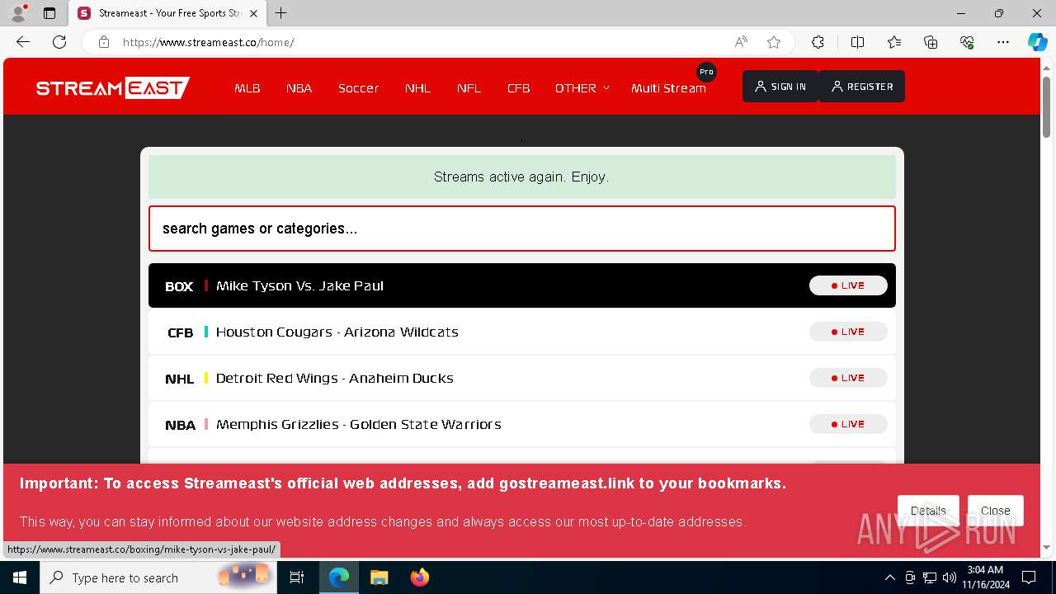
Task: Click the StreamEast logo
Action: pyautogui.click(x=113, y=87)
